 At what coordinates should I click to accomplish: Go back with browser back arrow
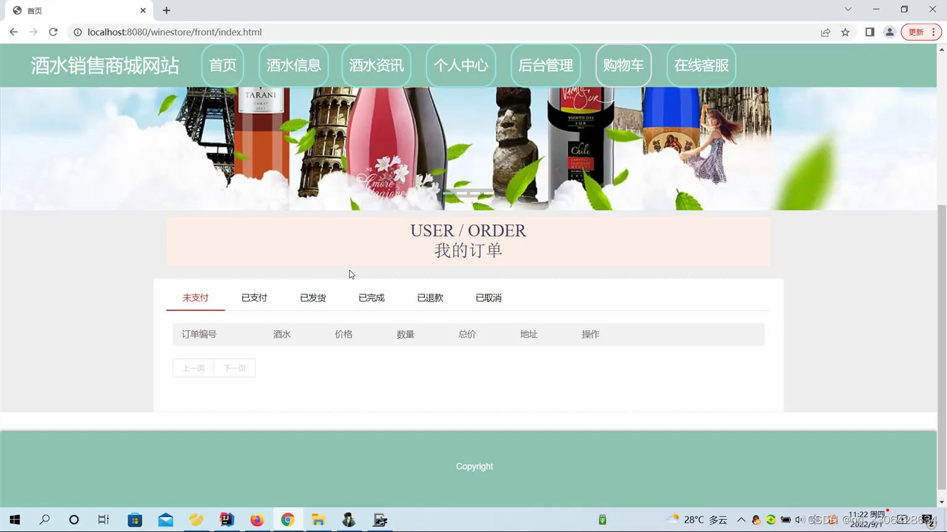(14, 32)
